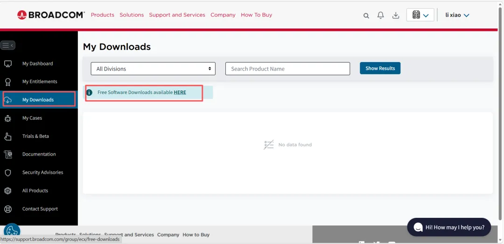Image resolution: width=504 pixels, height=244 pixels.
Task: Go to My Entitlements
Action: [40, 82]
